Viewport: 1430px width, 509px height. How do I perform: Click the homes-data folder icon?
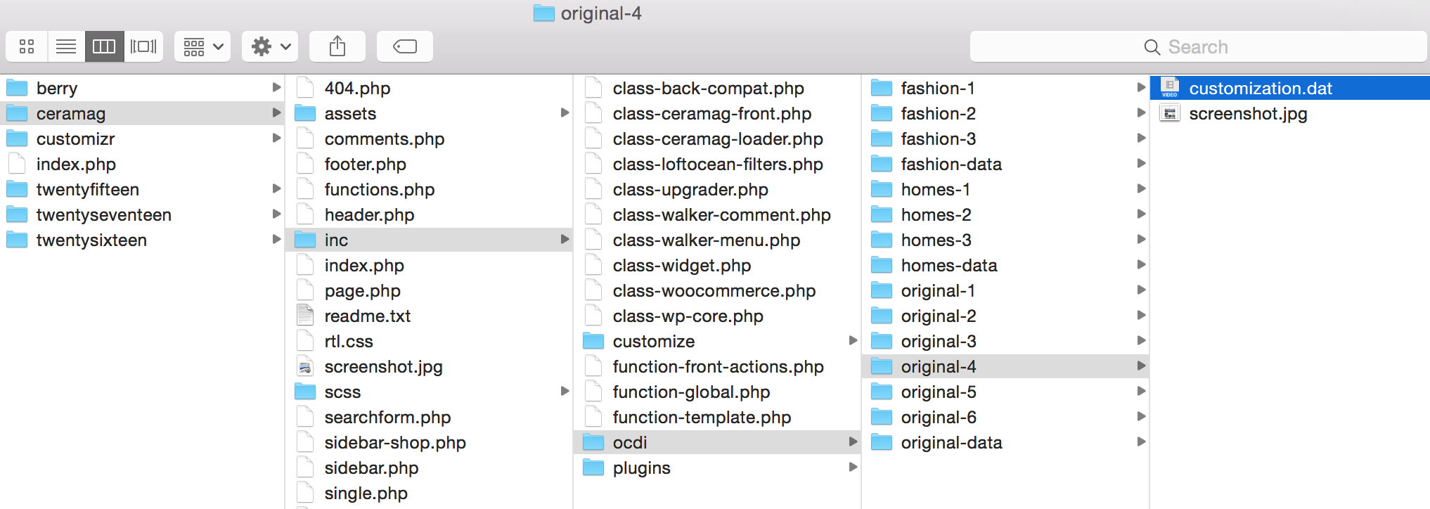(x=882, y=265)
